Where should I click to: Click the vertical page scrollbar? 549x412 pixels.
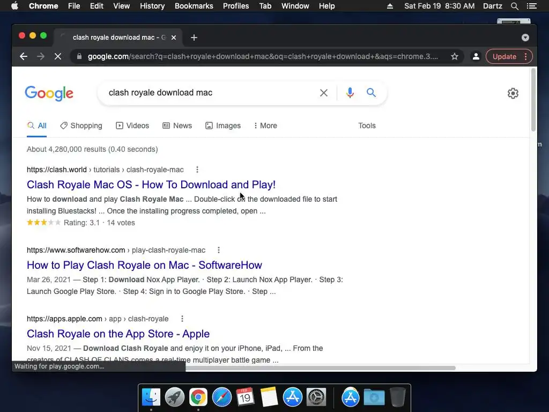[x=533, y=100]
